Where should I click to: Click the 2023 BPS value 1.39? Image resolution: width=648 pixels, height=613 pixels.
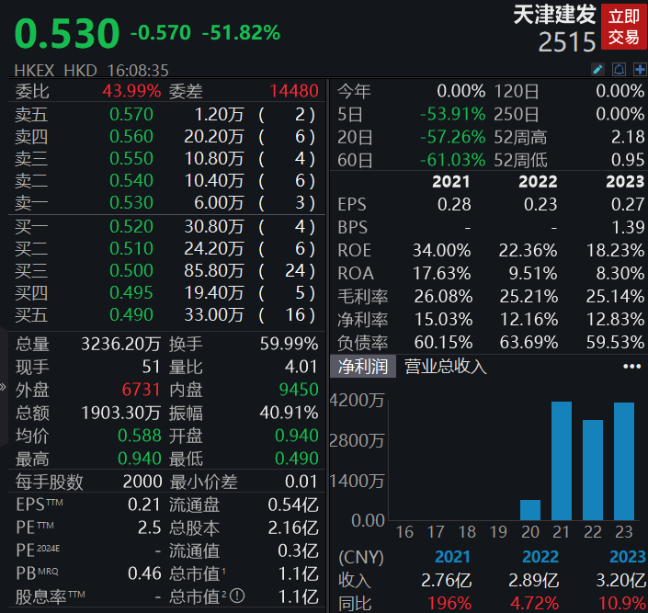(628, 227)
